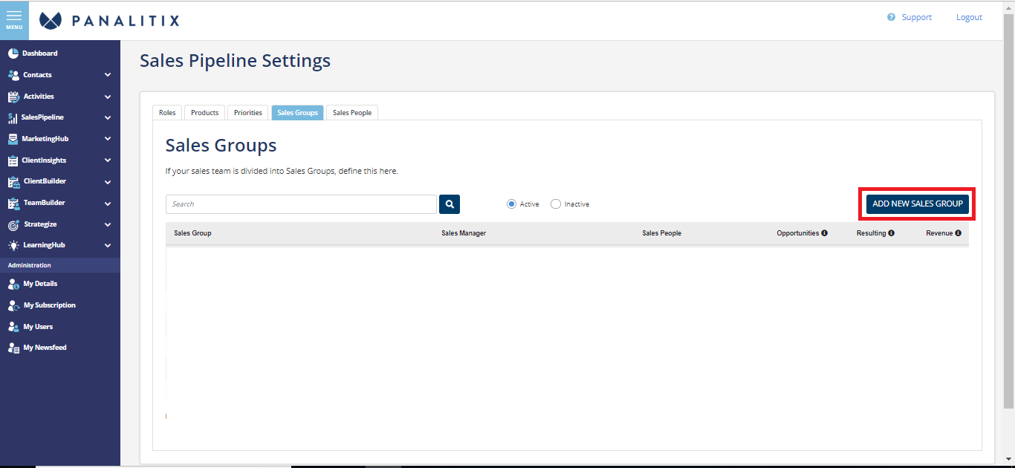Click Add New Sales Group button
This screenshot has width=1015, height=468.
coord(918,204)
